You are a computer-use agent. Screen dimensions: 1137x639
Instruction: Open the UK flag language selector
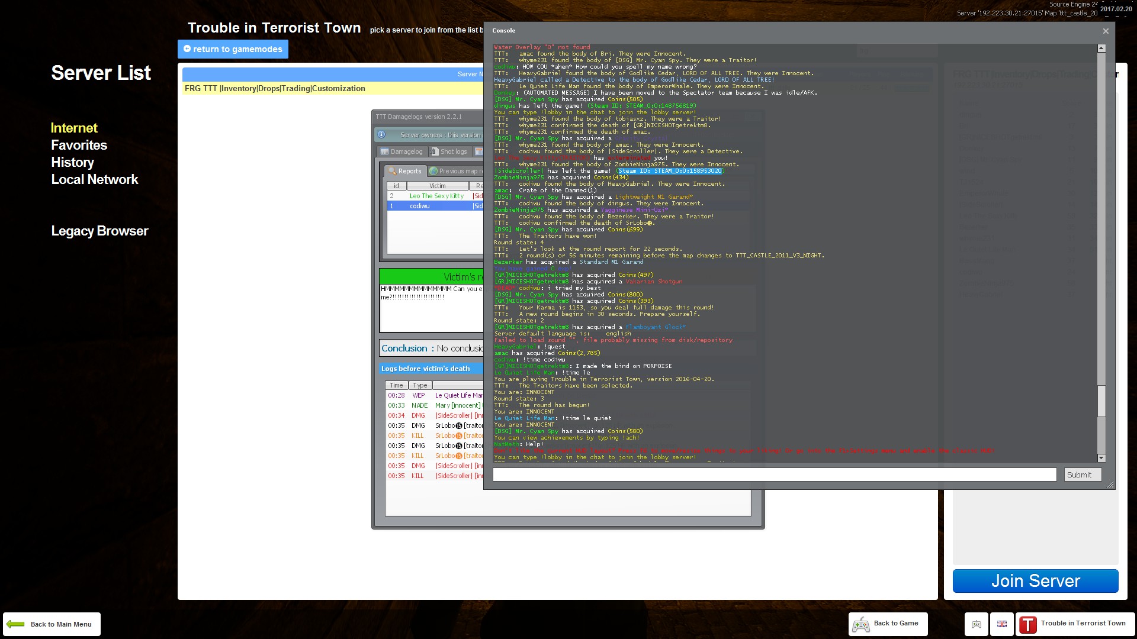pyautogui.click(x=1002, y=624)
